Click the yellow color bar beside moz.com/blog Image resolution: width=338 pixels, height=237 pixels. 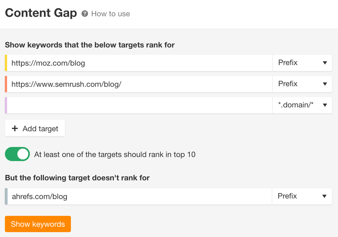point(6,63)
